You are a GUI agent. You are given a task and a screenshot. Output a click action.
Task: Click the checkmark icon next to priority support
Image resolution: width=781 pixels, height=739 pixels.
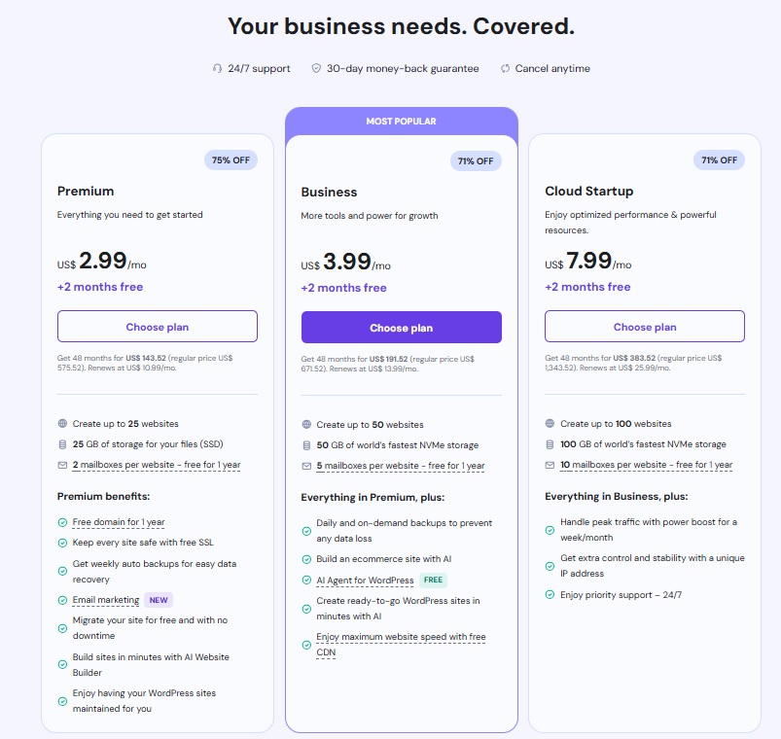550,594
